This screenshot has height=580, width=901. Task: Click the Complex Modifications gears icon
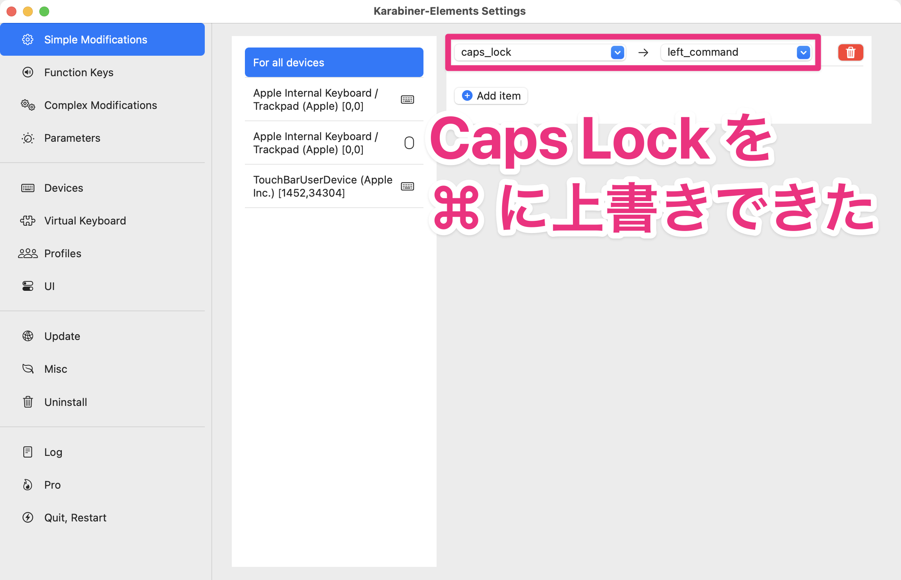point(28,105)
